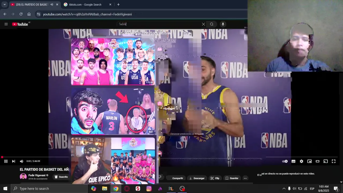Screen dimensions: 343x193
Task: Go to the browser home page
Action: [x=29, y=14]
